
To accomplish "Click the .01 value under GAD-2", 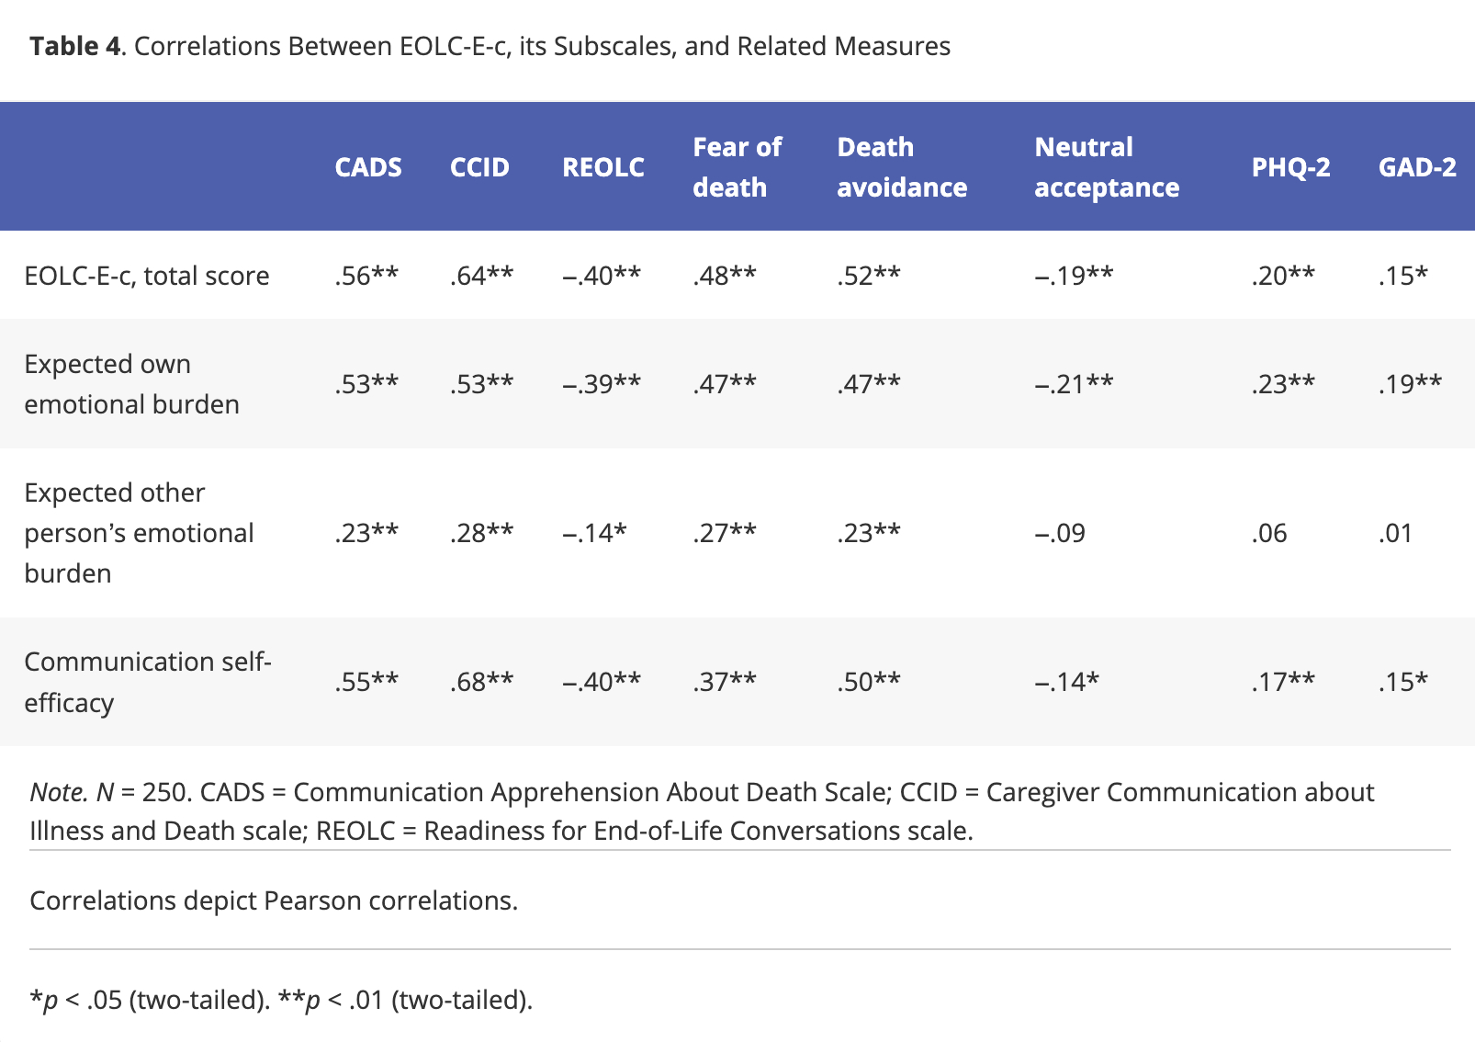I will (x=1395, y=533).
